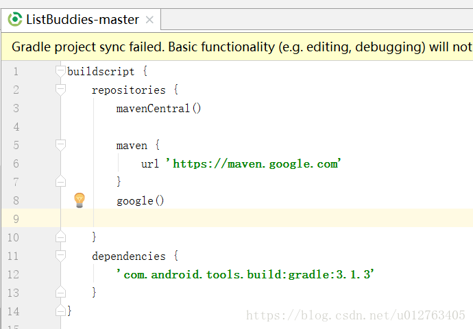Collapse the buildscript block fold marker
473x329 pixels.
pyautogui.click(x=60, y=72)
